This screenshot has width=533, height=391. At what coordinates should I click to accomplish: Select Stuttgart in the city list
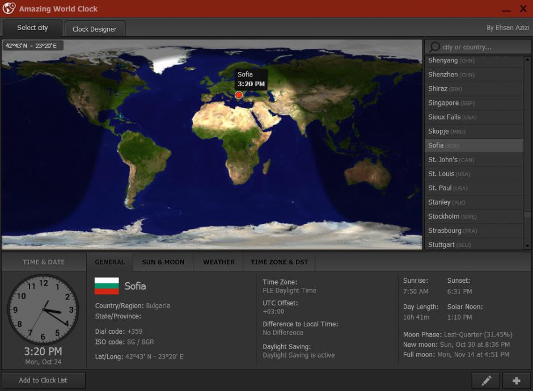pyautogui.click(x=474, y=244)
